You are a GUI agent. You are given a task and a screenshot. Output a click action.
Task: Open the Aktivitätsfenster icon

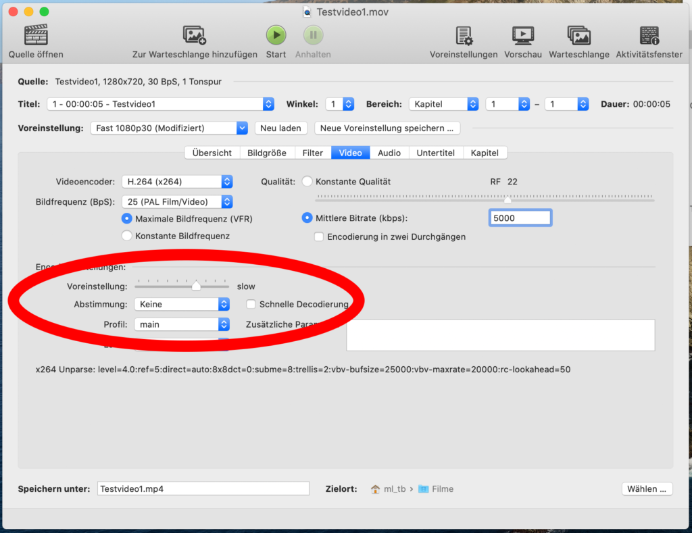click(649, 35)
